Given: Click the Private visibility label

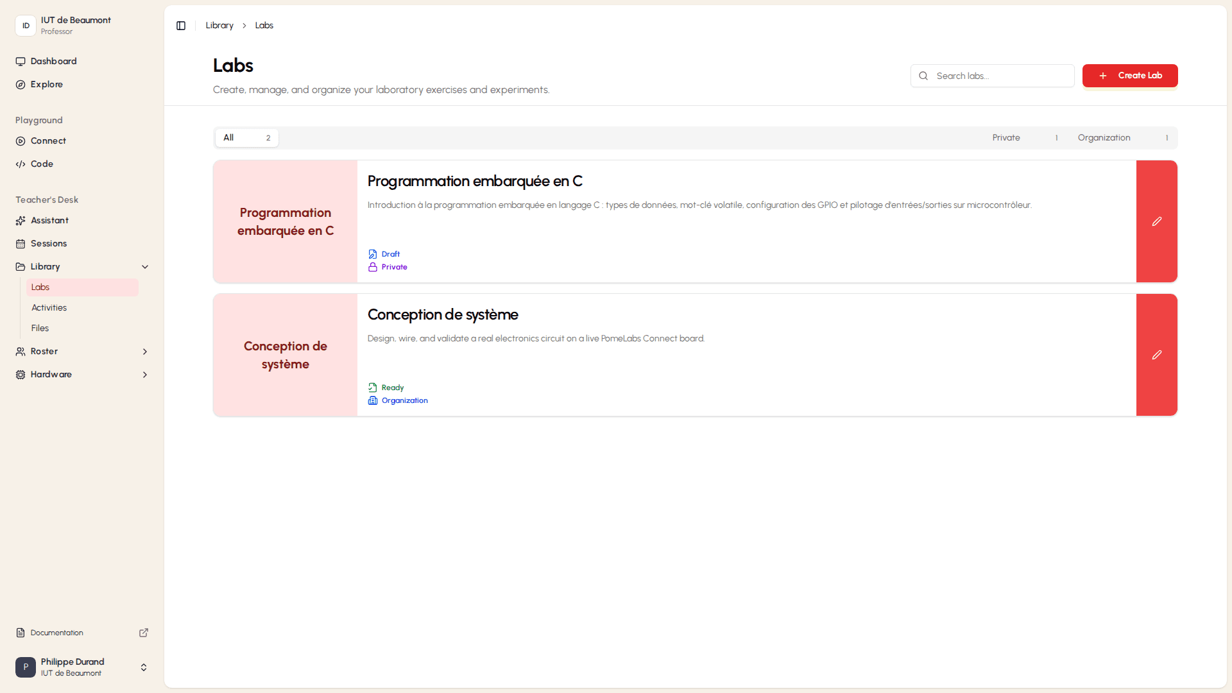Looking at the screenshot, I should coord(395,267).
